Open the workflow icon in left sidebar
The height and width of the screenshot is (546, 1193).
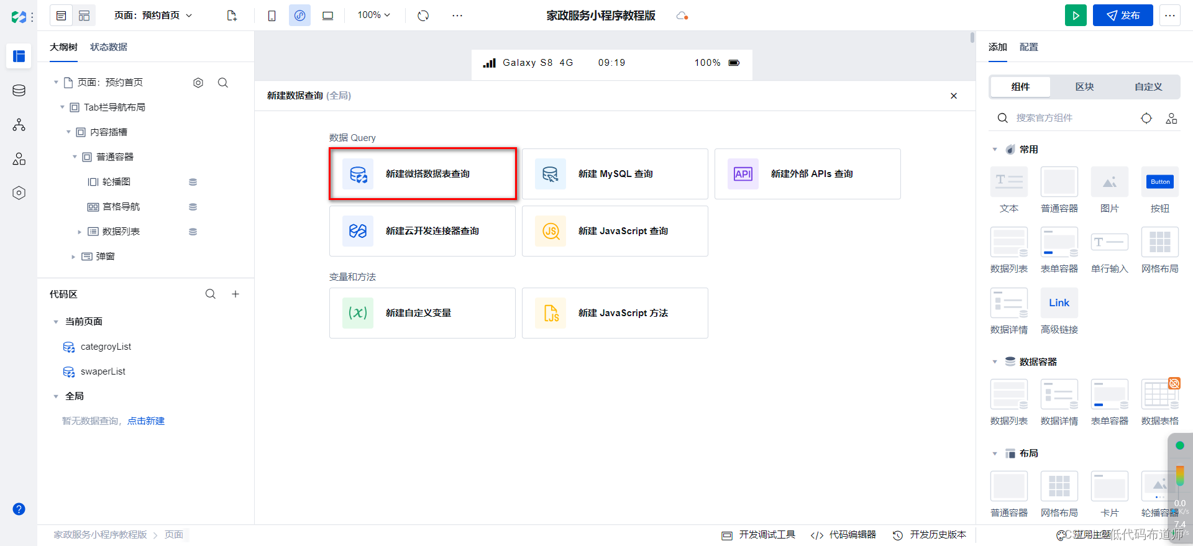point(19,125)
